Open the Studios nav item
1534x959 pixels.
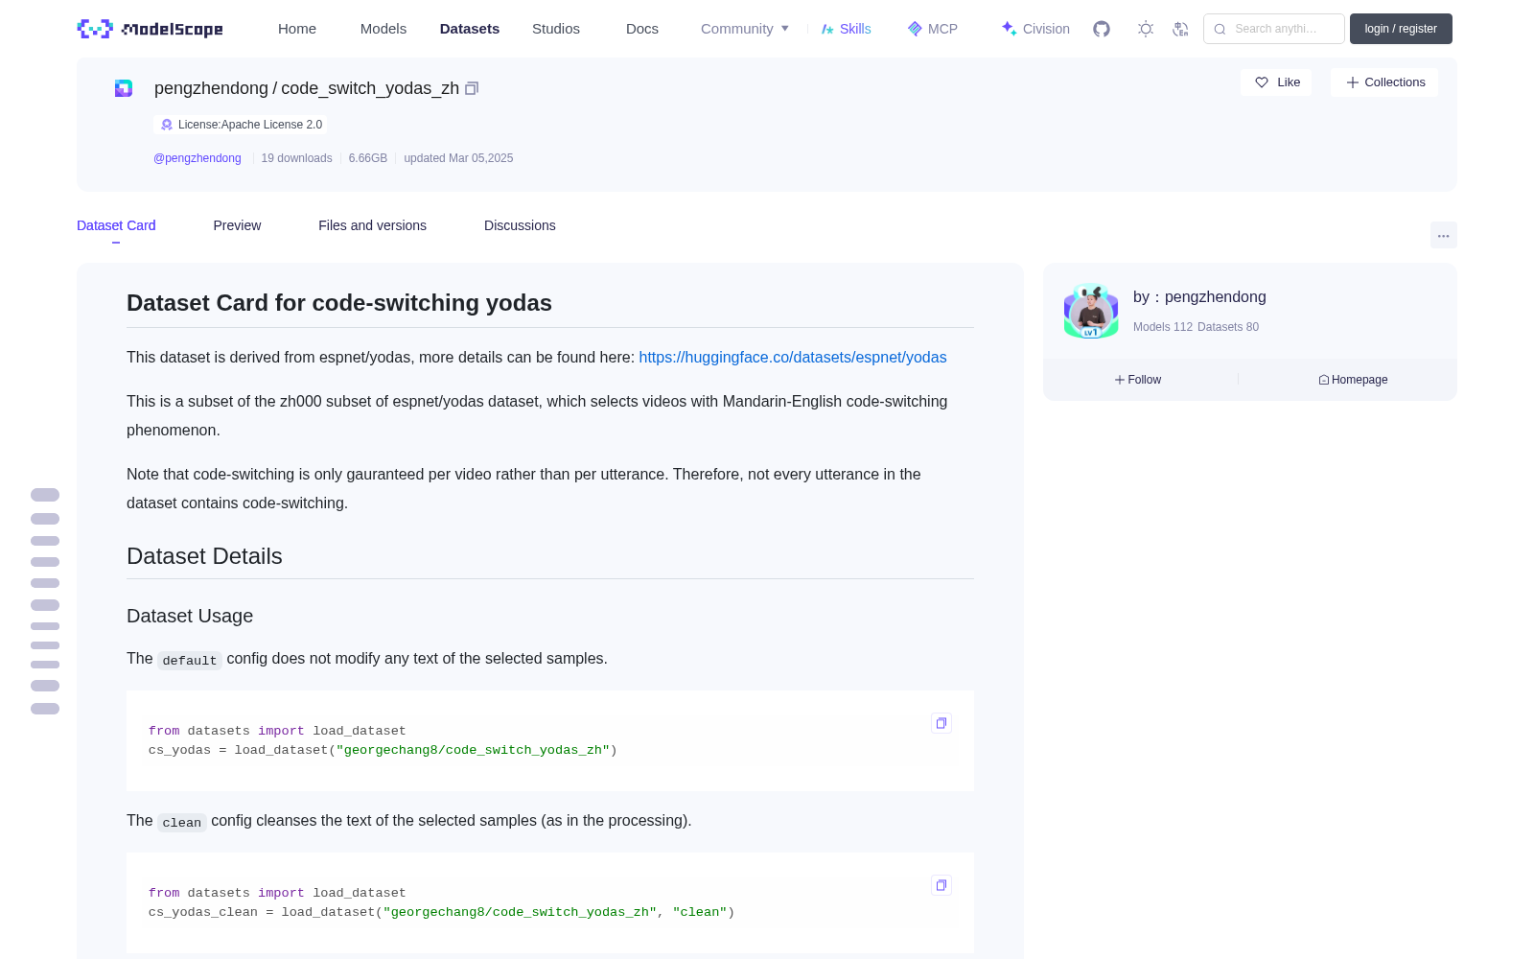556,29
